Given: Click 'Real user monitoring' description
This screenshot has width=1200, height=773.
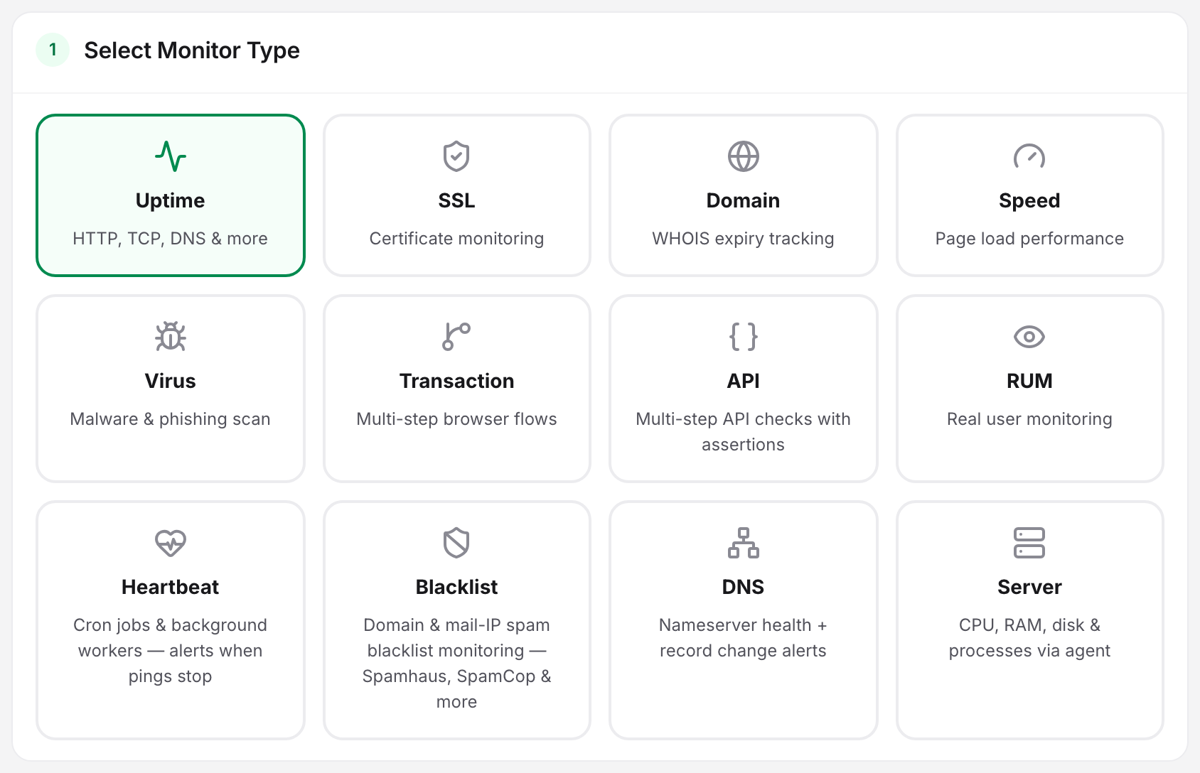Looking at the screenshot, I should coord(1029,419).
